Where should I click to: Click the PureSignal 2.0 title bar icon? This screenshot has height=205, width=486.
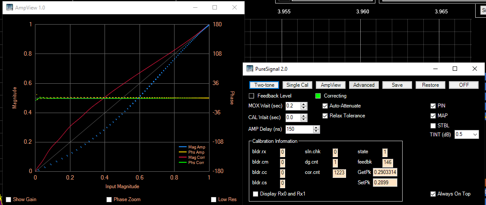[250, 69]
